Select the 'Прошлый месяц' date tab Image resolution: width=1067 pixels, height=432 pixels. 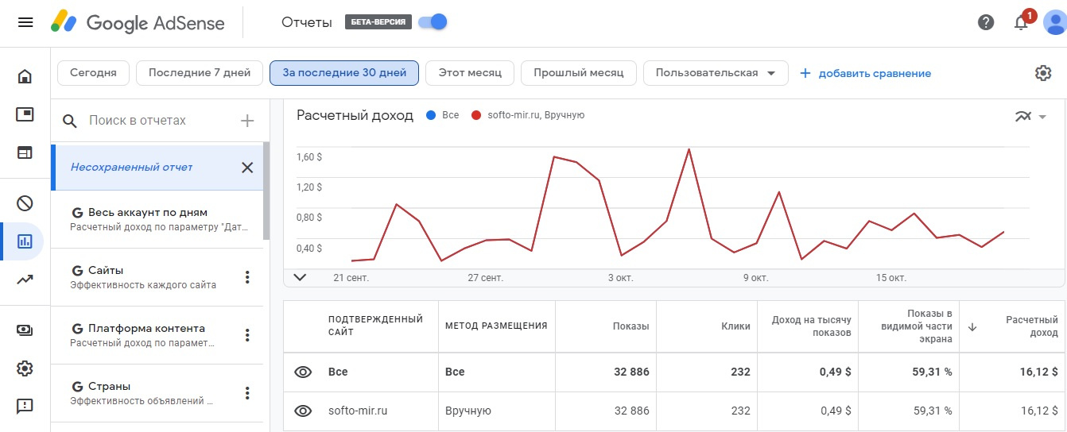(x=578, y=73)
